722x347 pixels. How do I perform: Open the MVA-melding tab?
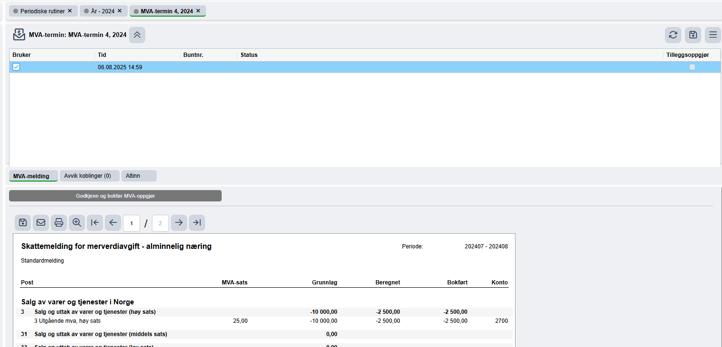(33, 176)
